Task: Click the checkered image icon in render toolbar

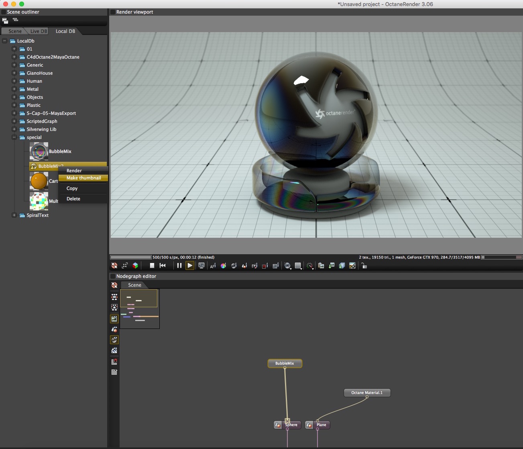Action: (x=352, y=265)
